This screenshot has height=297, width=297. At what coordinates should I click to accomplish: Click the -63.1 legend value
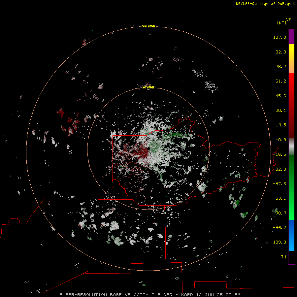[280, 198]
